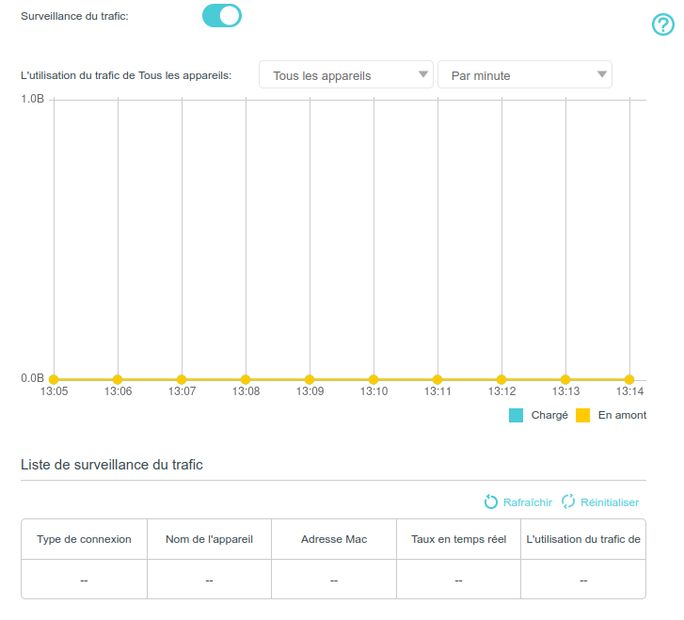Viewport: 684px width, 620px height.
Task: Click the help question mark icon
Action: [x=663, y=25]
